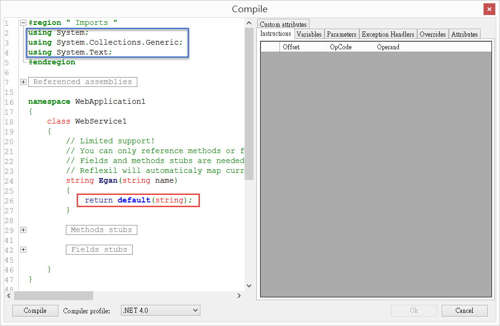Collapse the Imports region

(23, 22)
